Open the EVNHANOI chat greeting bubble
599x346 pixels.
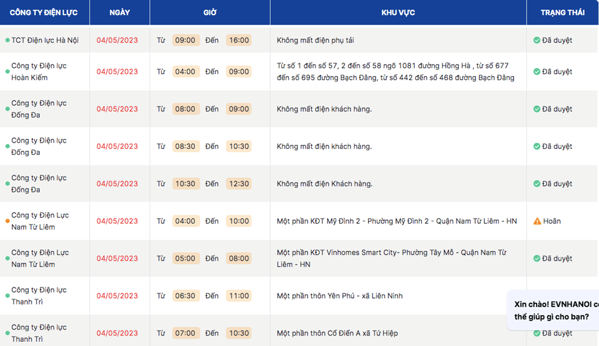click(x=553, y=310)
